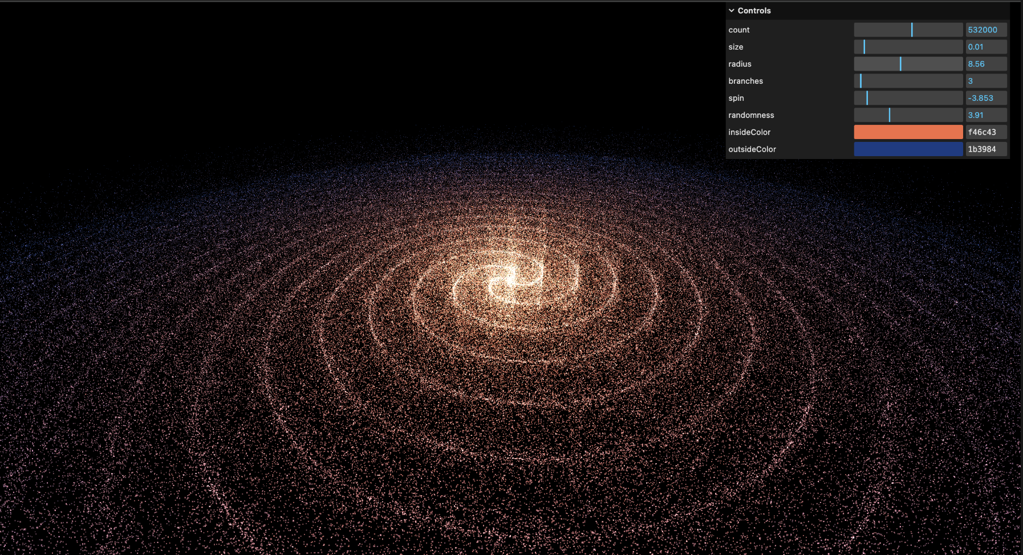Focus the spin value field -3.853

tap(985, 98)
